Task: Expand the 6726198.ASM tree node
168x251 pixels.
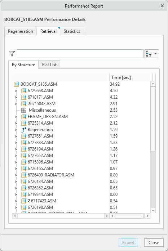Action: tap(16, 207)
